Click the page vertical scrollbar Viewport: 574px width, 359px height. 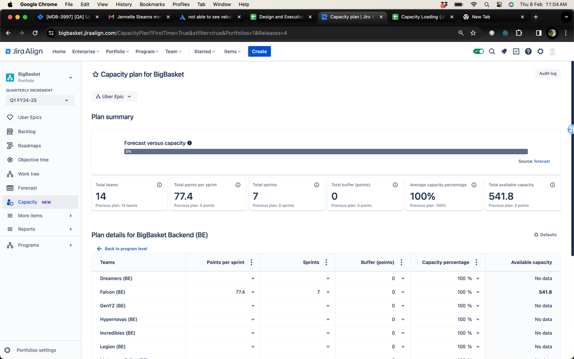tap(572, 158)
